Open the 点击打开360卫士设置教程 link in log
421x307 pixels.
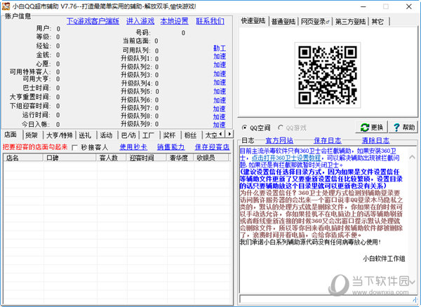(286, 158)
